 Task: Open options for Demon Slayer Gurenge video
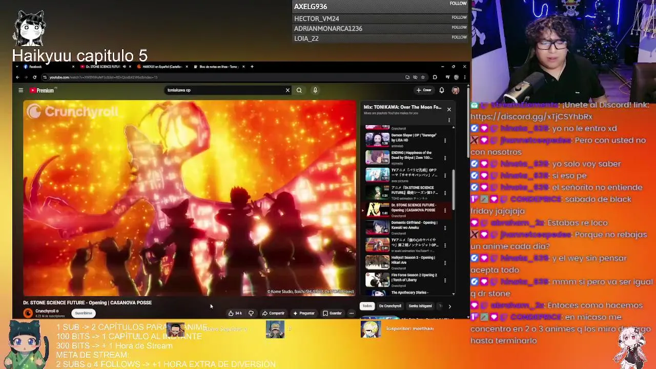point(445,140)
